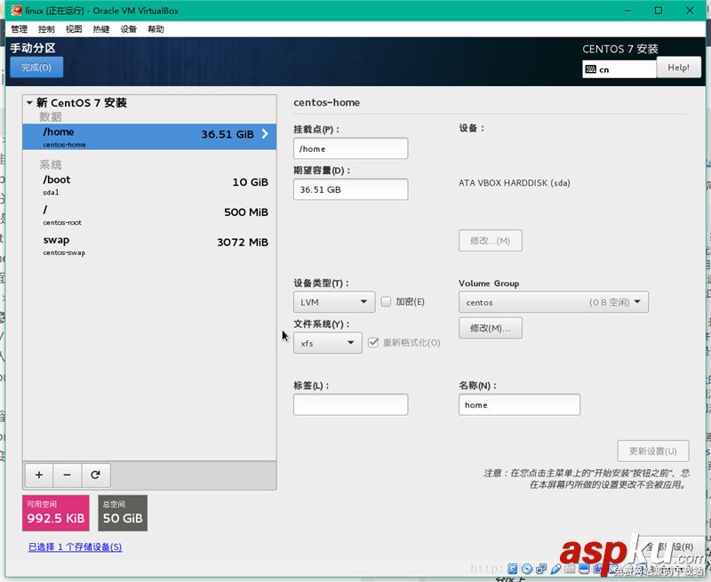Image resolution: width=711 pixels, height=582 pixels.
Task: Click the VirtualBox hard disk status icon
Action: coord(513,569)
